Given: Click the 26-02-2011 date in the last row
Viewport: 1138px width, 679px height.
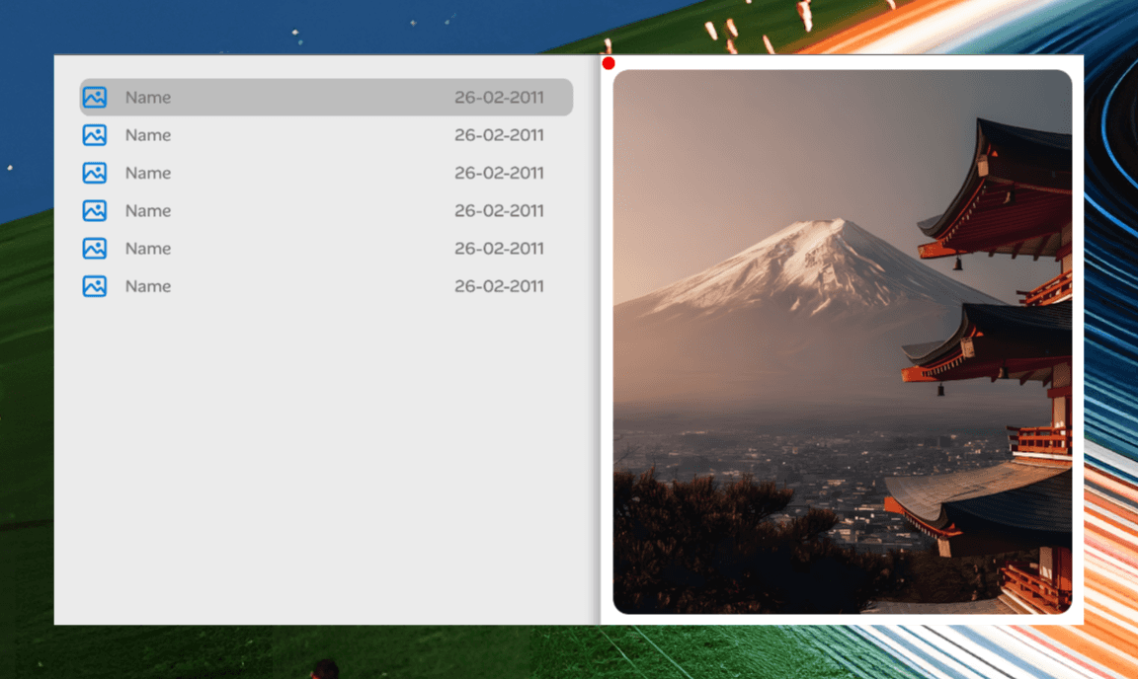Looking at the screenshot, I should (499, 286).
